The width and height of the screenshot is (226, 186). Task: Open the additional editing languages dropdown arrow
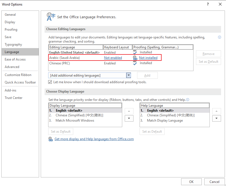(129, 75)
